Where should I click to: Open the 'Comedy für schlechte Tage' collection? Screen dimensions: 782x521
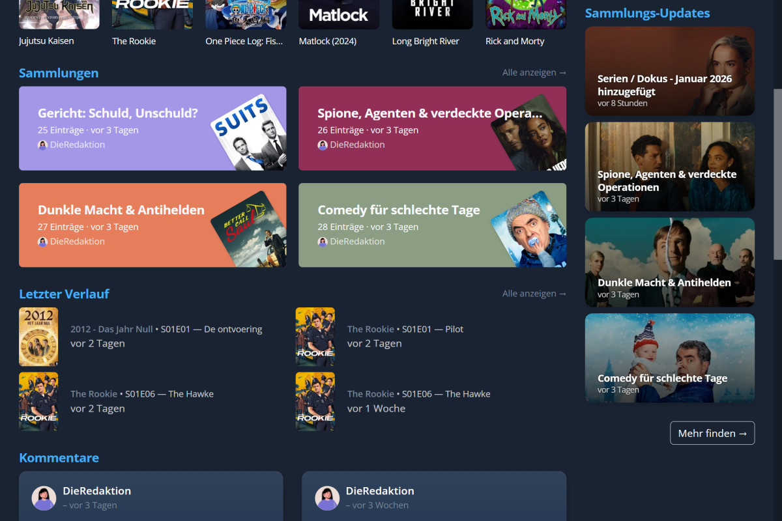click(399, 210)
